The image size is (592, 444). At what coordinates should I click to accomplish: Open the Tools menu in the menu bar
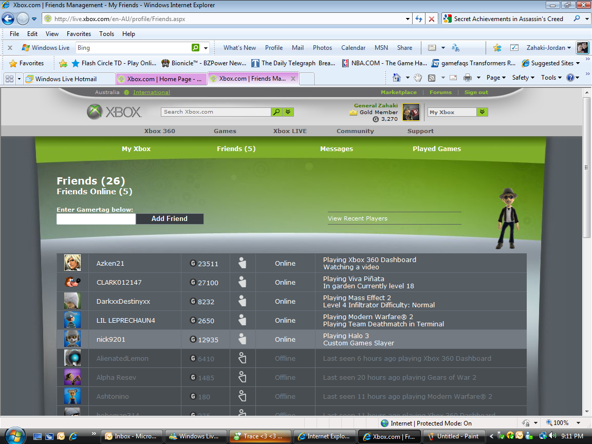point(106,33)
